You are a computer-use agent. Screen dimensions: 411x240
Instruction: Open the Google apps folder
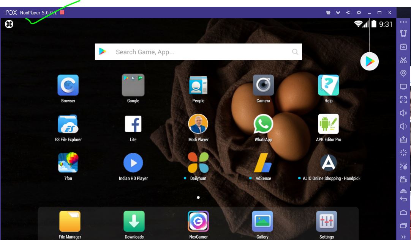pos(133,85)
